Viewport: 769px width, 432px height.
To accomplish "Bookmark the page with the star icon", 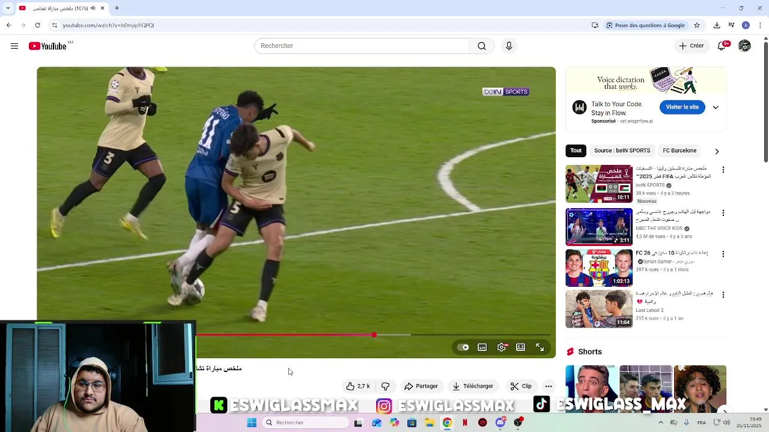I will click(697, 25).
